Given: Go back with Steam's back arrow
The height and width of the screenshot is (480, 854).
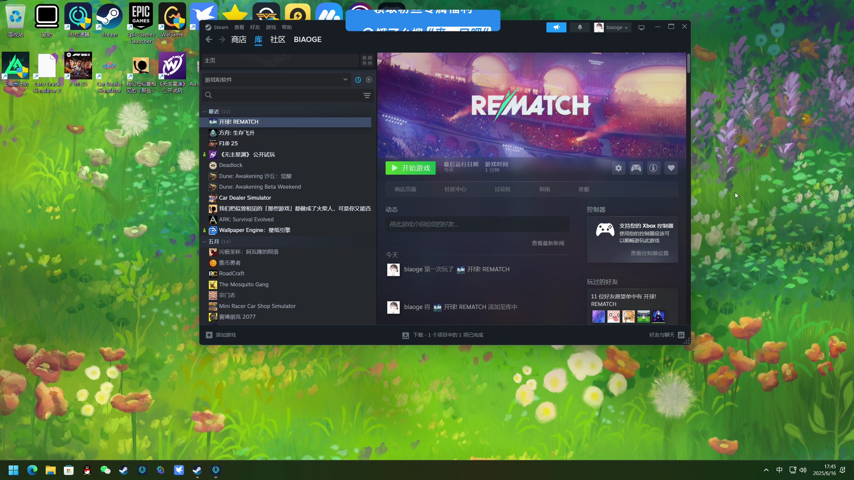Looking at the screenshot, I should pyautogui.click(x=209, y=40).
